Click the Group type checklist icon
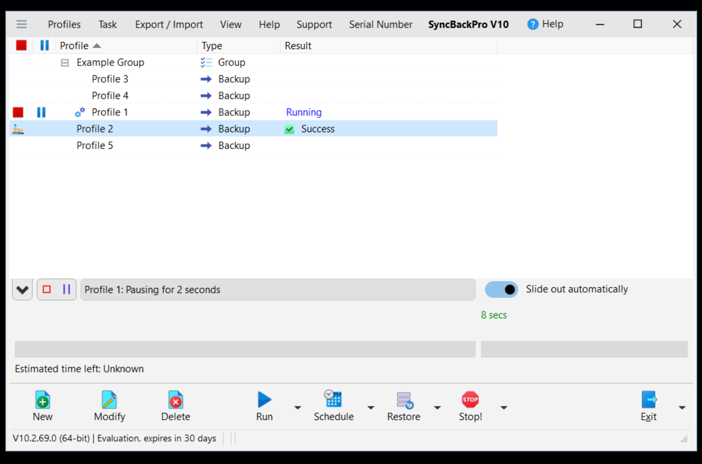 pos(206,62)
